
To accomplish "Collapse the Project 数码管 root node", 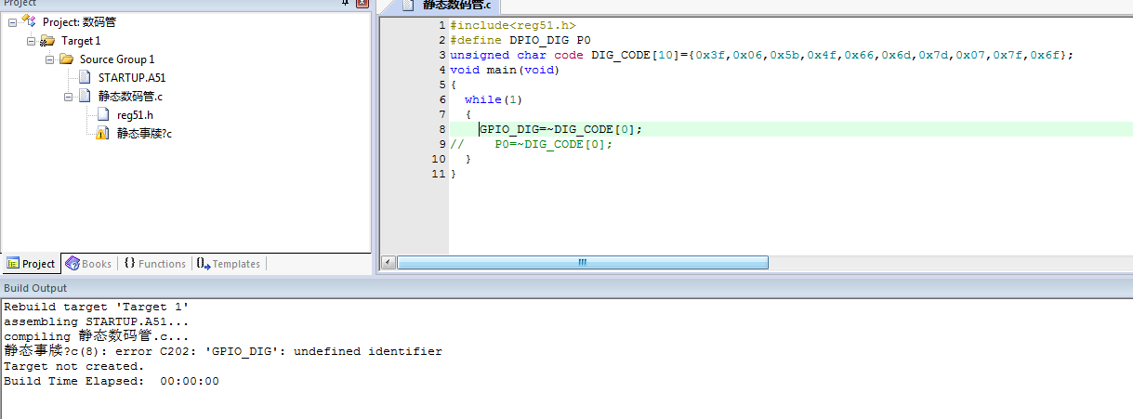I will 13,21.
